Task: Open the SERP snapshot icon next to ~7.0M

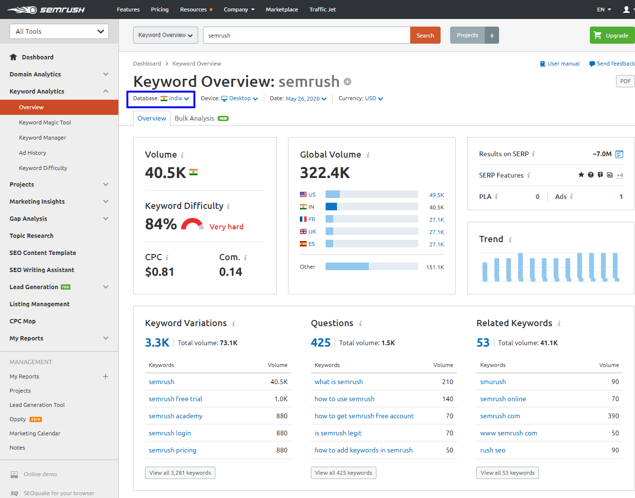Action: coord(619,154)
